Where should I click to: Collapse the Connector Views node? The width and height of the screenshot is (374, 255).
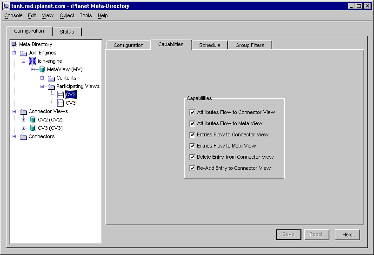[14, 111]
